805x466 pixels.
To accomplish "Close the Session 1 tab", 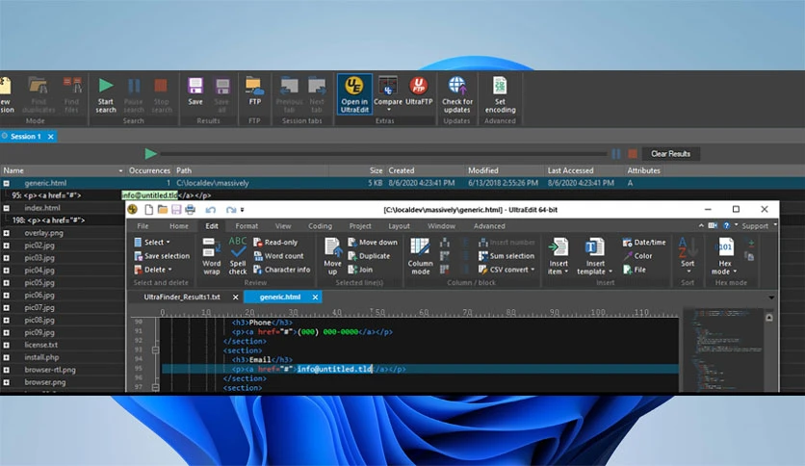I will 50,137.
